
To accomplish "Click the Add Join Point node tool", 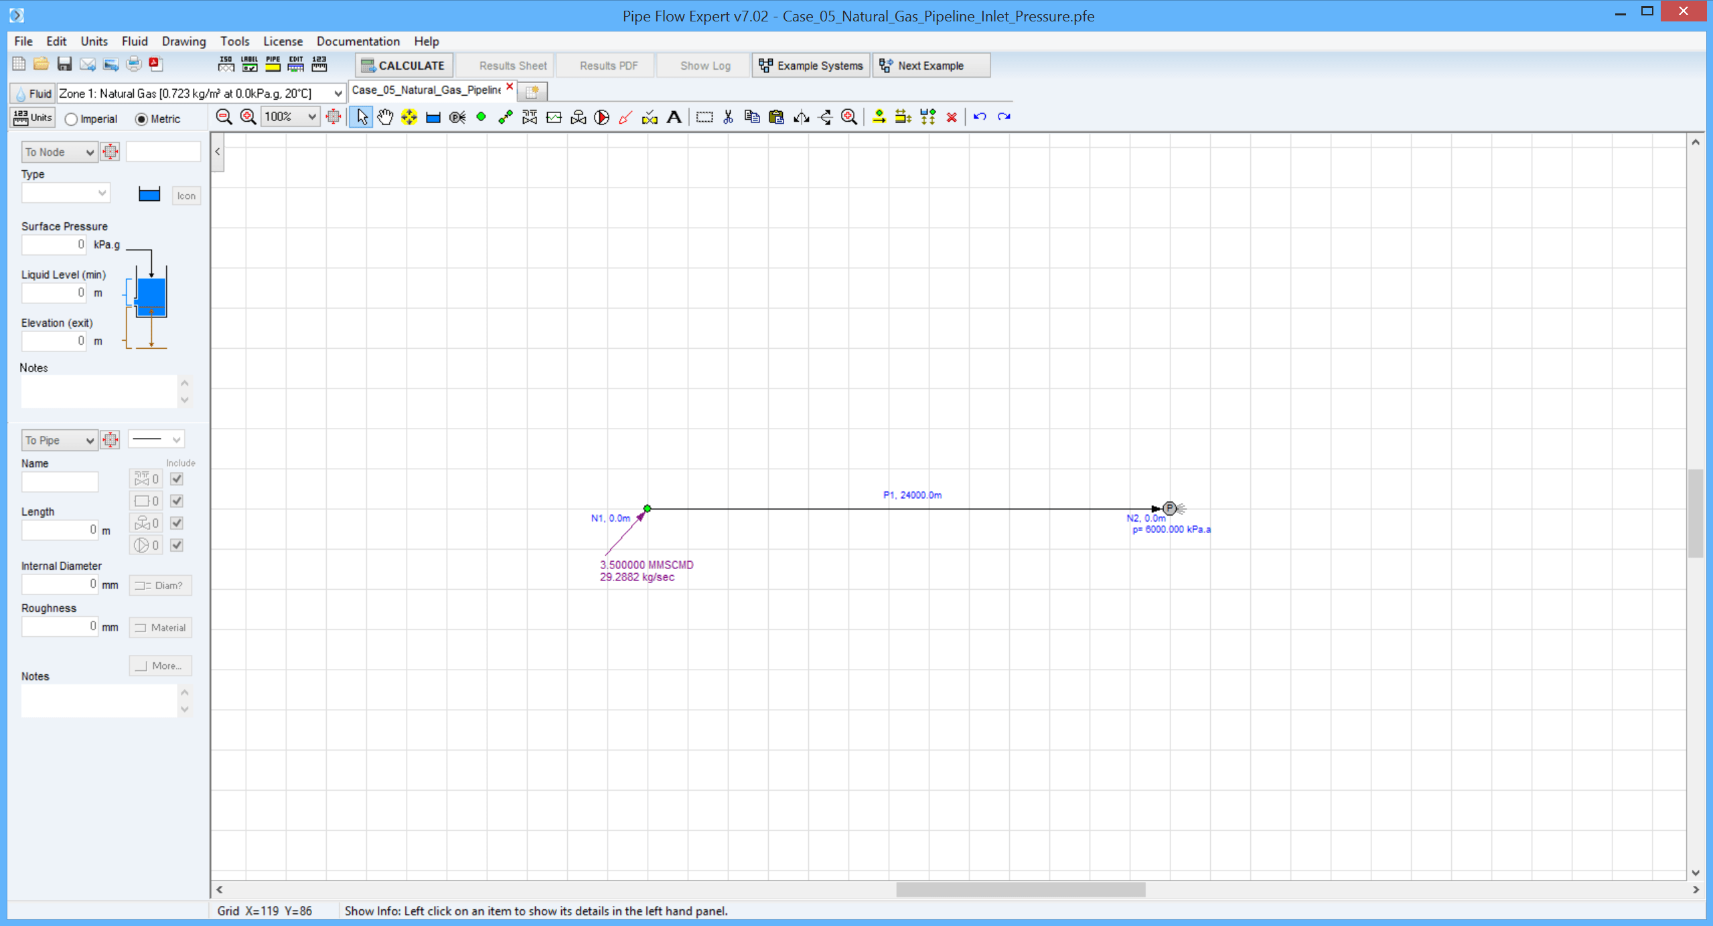I will 481,117.
